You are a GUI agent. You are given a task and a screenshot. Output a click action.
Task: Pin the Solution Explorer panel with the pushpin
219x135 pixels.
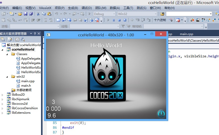(35, 34)
